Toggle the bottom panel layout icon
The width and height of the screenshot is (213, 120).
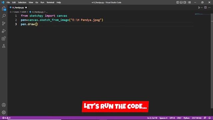181,2
